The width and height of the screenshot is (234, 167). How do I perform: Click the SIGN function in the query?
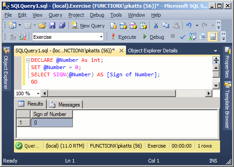(59, 74)
